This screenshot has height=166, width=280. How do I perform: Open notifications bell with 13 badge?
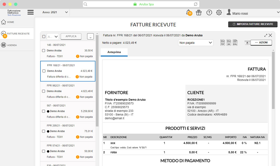pyautogui.click(x=189, y=13)
